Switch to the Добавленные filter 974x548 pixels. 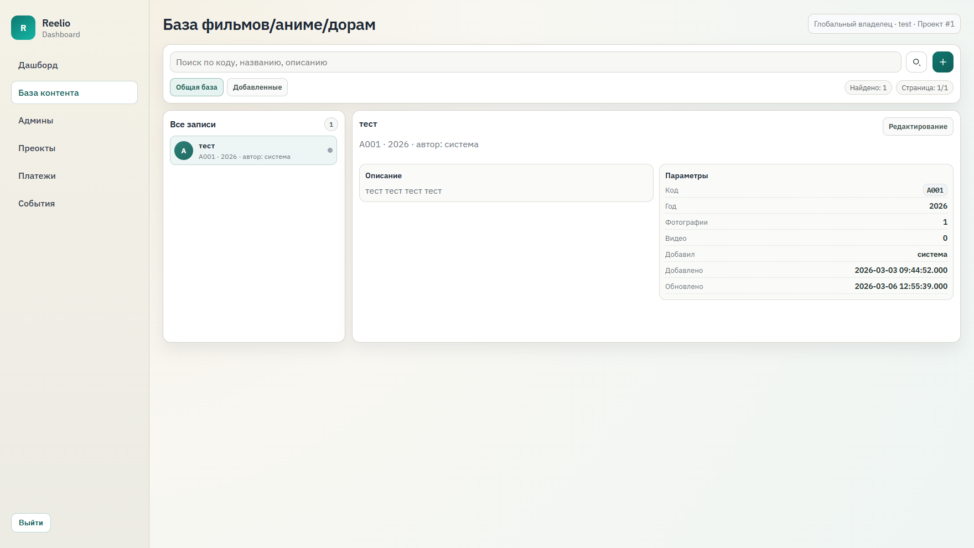[x=257, y=87]
